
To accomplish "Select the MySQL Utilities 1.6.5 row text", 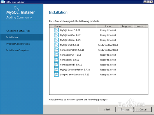I will tap(70, 40).
